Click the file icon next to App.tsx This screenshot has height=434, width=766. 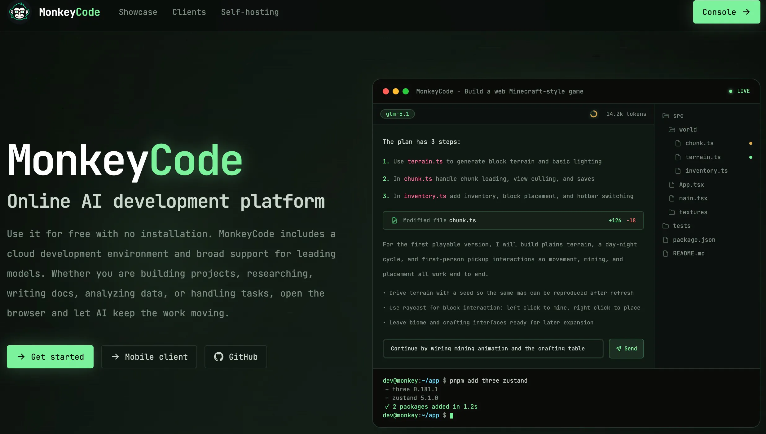pos(671,185)
